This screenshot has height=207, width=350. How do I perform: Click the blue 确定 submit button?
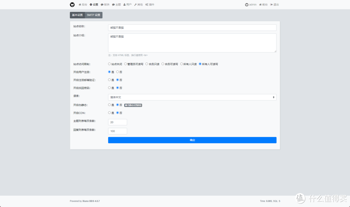click(192, 140)
